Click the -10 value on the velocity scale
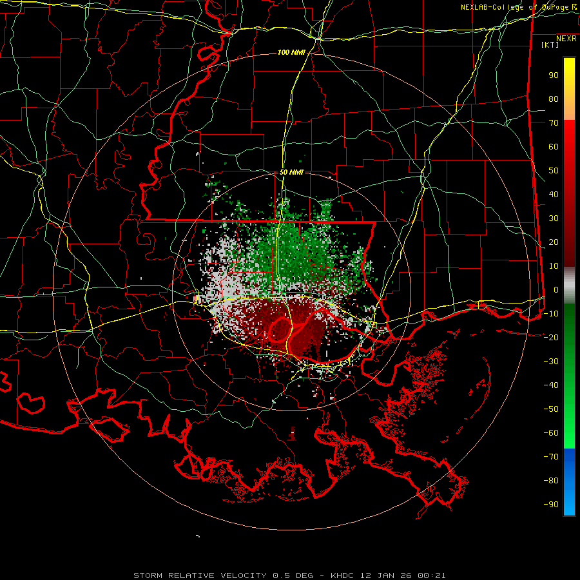The height and width of the screenshot is (580, 580). pyautogui.click(x=551, y=314)
